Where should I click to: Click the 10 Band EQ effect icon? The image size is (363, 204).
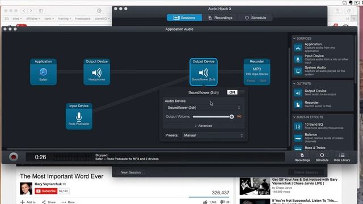pyautogui.click(x=298, y=126)
